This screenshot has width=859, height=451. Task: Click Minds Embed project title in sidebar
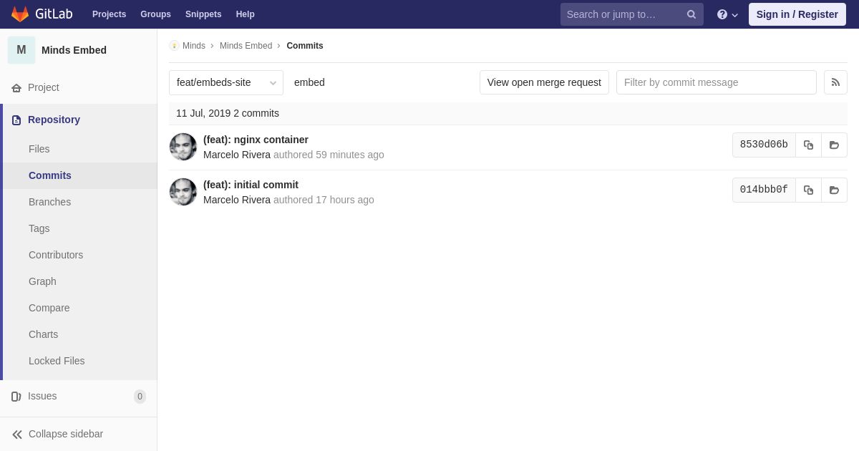[74, 50]
